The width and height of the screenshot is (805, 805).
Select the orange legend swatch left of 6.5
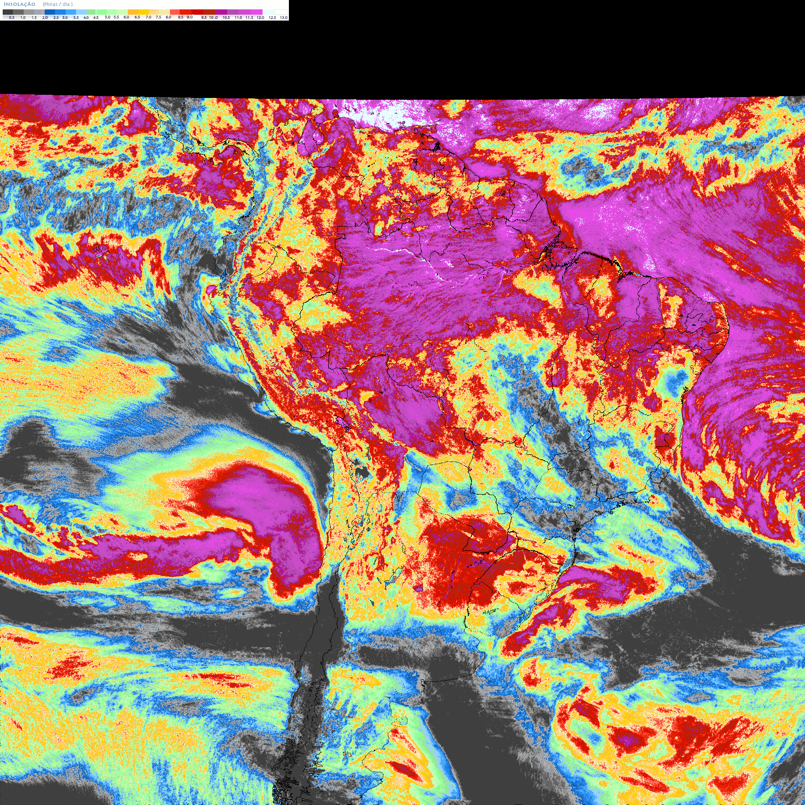tap(133, 12)
